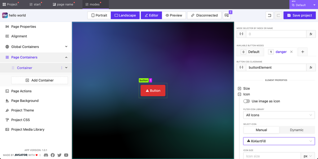Click the Add Container button
Image resolution: width=318 pixels, height=159 pixels.
(39, 80)
